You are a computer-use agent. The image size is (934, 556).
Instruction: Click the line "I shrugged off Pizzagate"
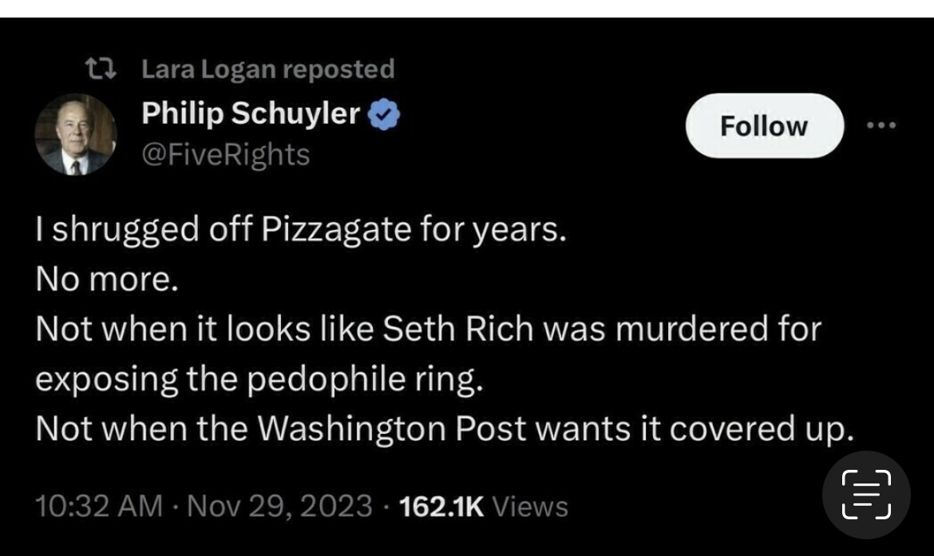[x=301, y=231]
